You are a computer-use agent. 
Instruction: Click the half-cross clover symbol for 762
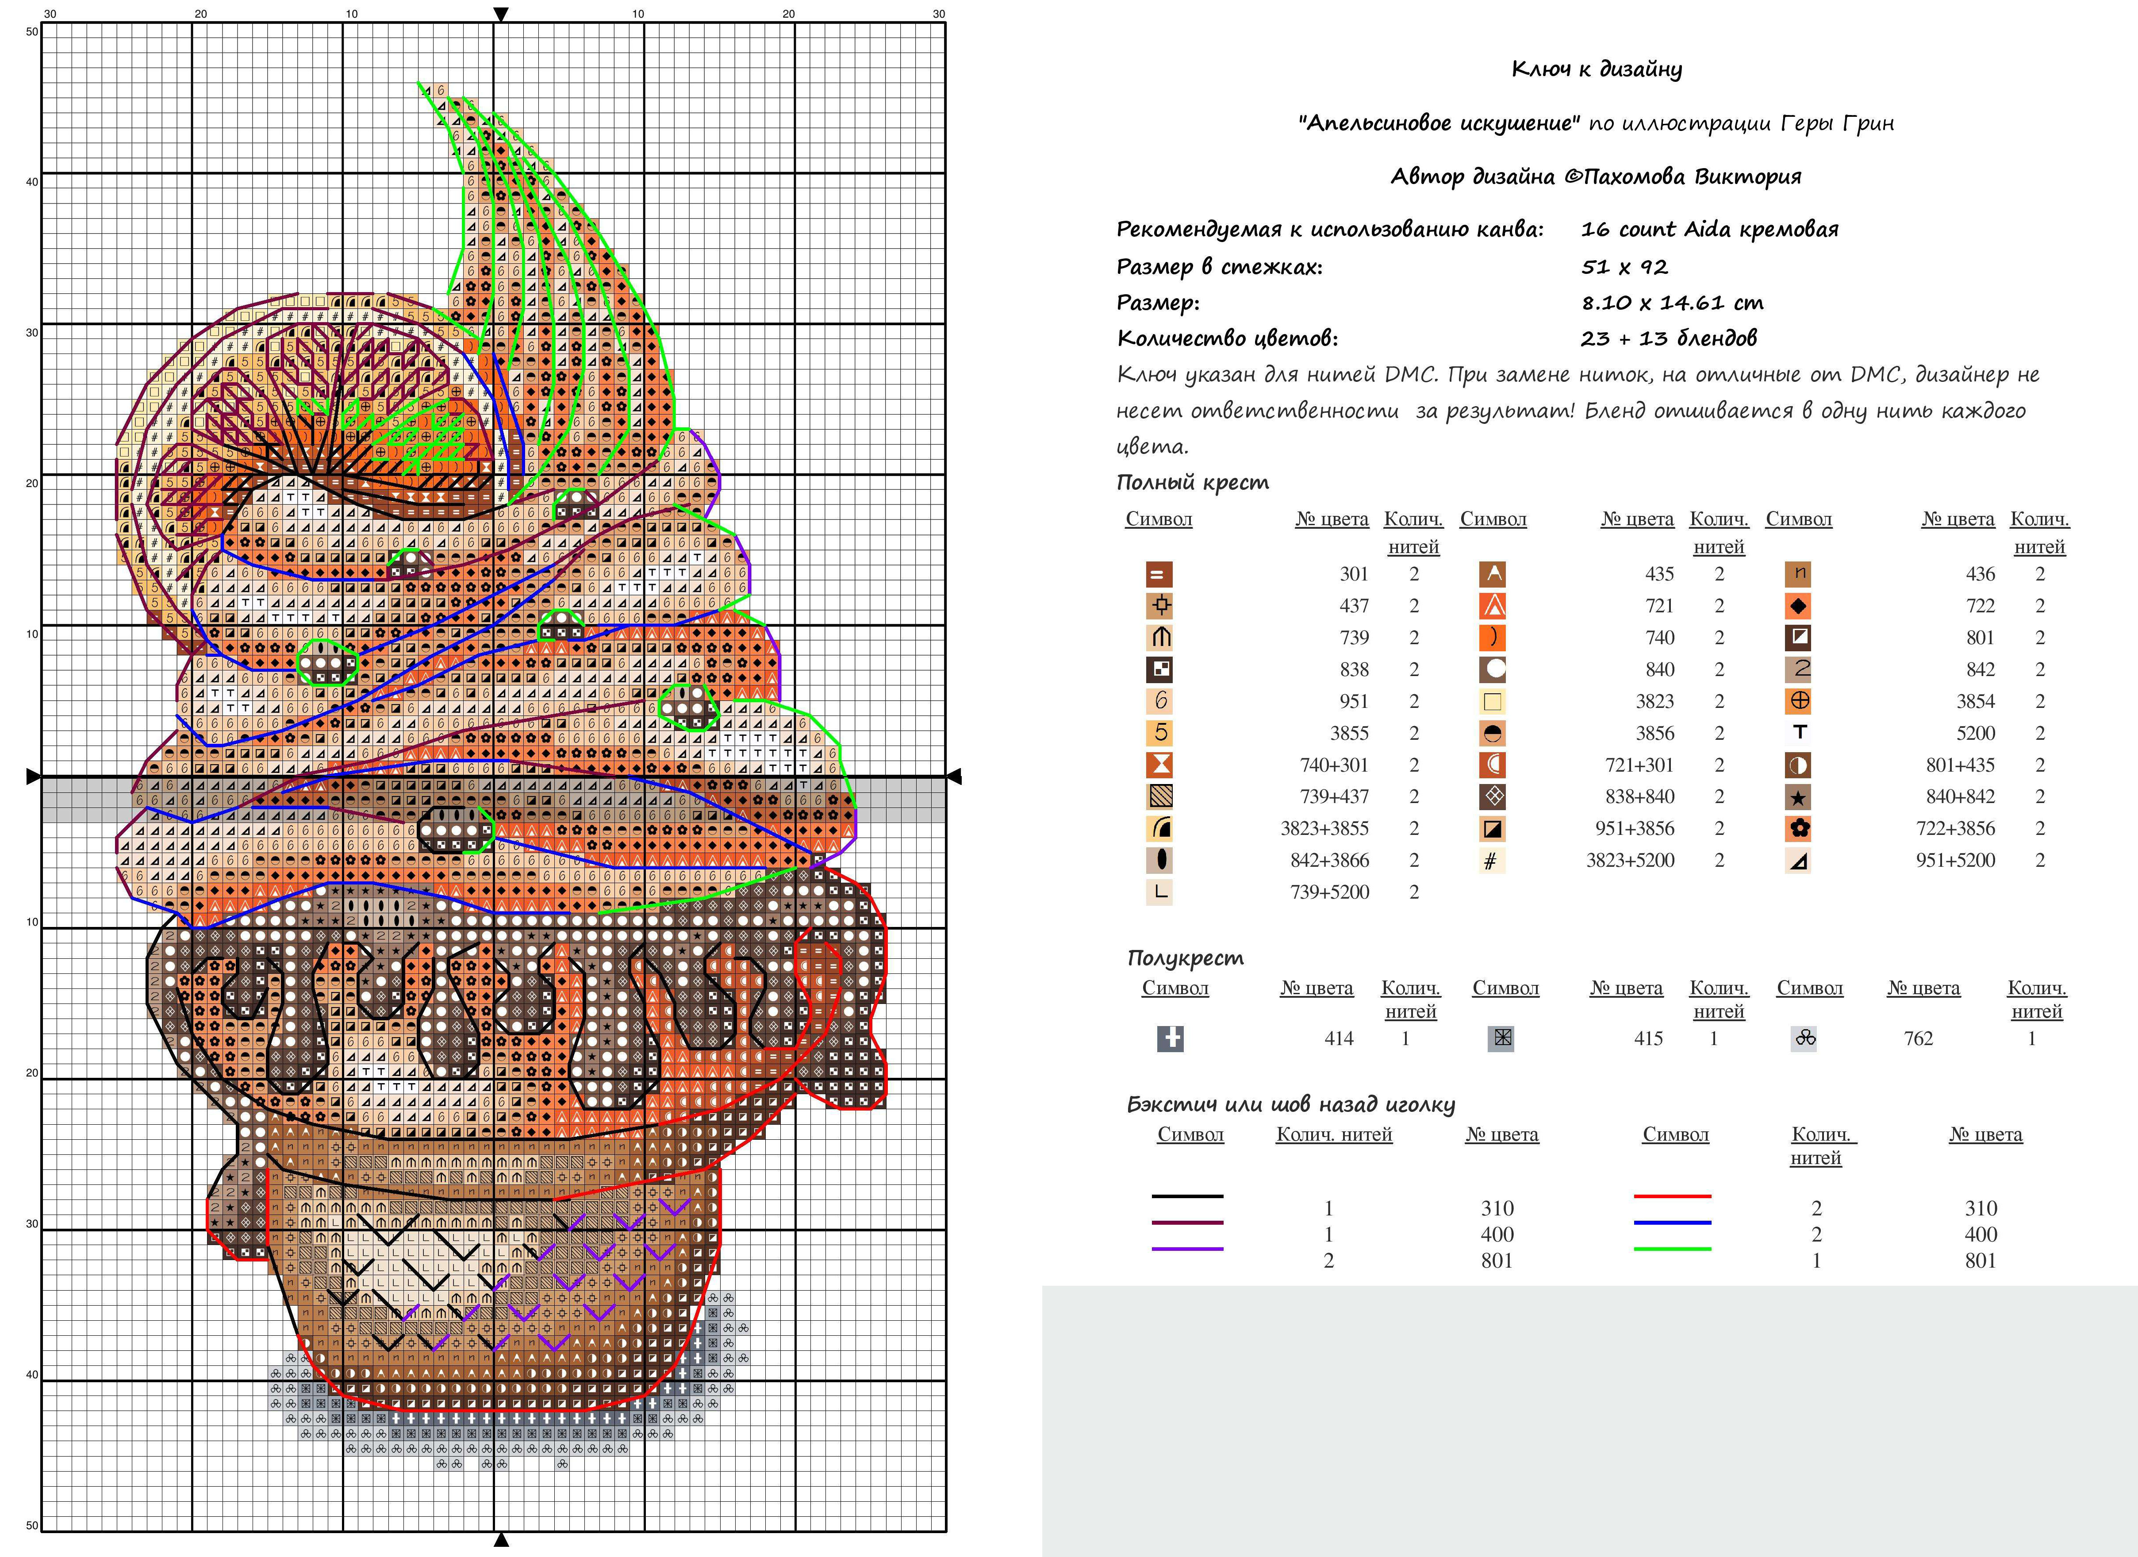point(1804,1038)
